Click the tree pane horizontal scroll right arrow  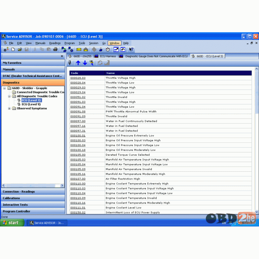(x=62, y=186)
